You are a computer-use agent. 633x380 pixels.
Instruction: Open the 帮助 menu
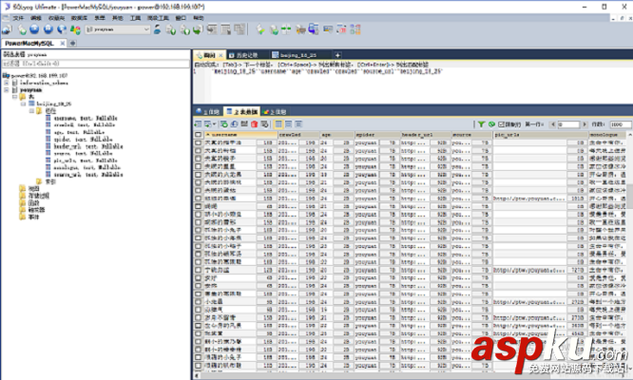(x=199, y=18)
